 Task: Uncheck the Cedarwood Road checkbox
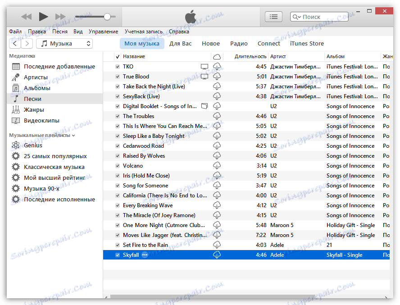click(x=118, y=146)
